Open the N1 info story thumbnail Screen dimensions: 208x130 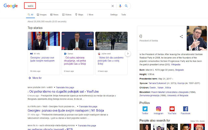44,41
